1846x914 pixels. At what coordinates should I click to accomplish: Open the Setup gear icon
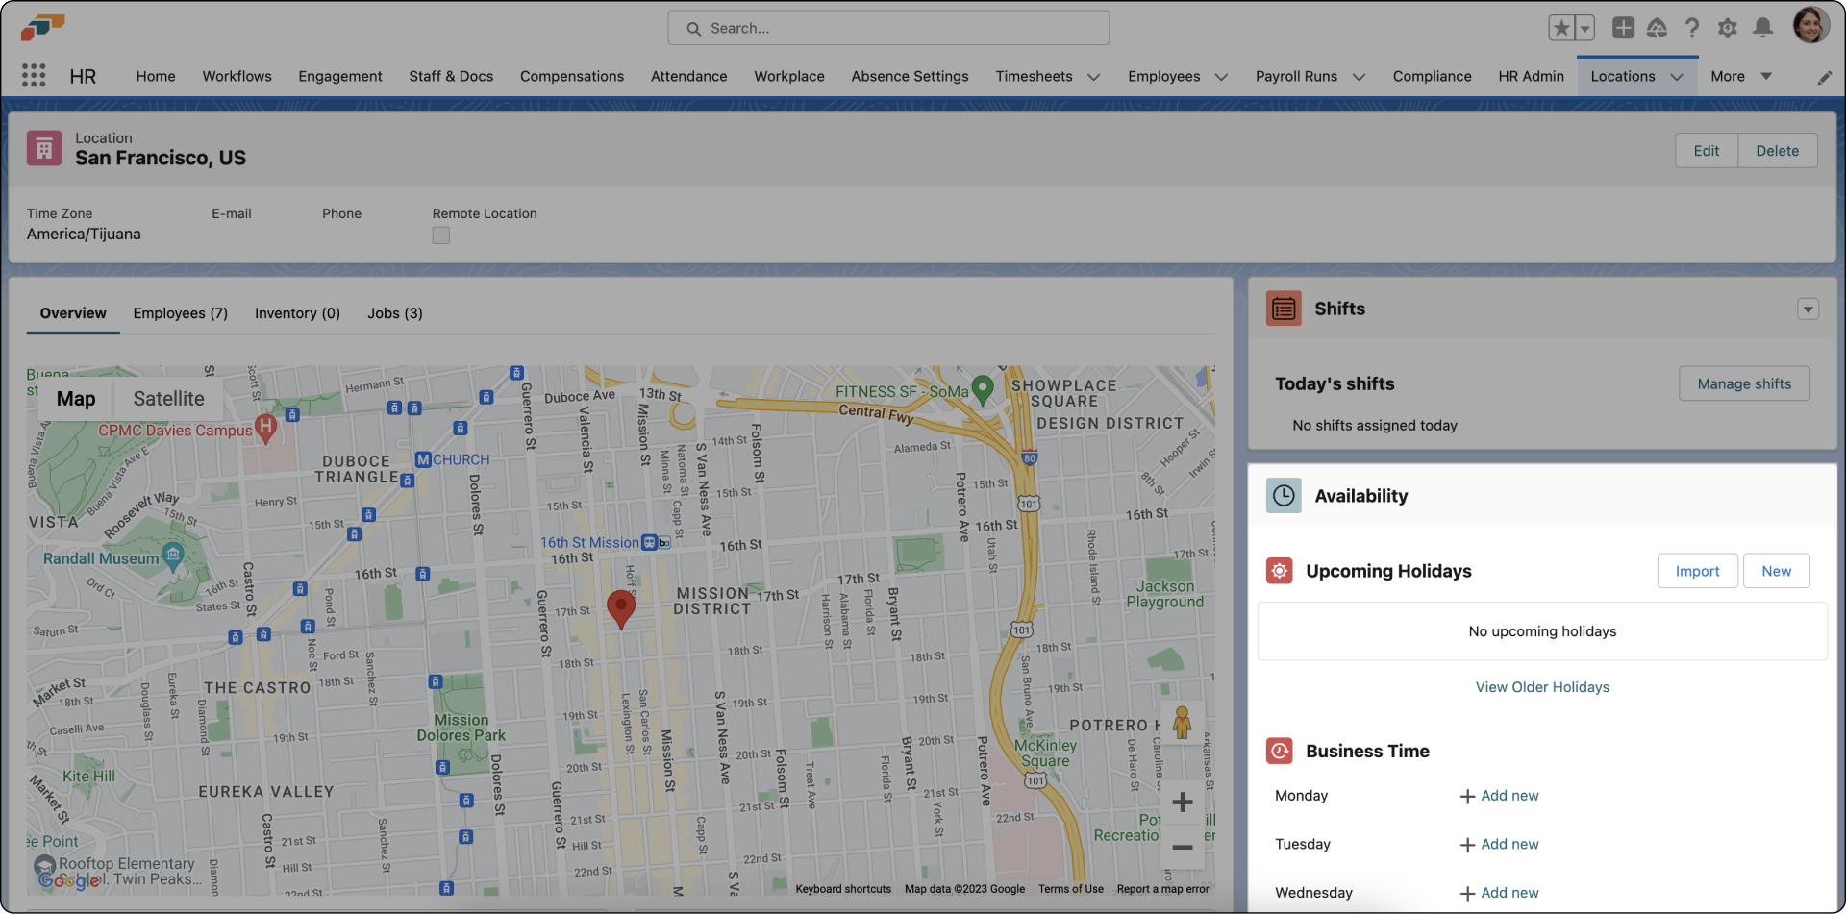tap(1727, 28)
